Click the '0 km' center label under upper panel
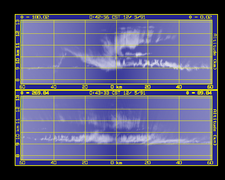Image resolution: width=225 pixels, height=180 pixels. click(116, 87)
